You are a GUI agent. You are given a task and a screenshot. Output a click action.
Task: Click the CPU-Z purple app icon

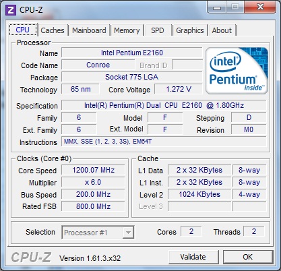tap(11, 10)
